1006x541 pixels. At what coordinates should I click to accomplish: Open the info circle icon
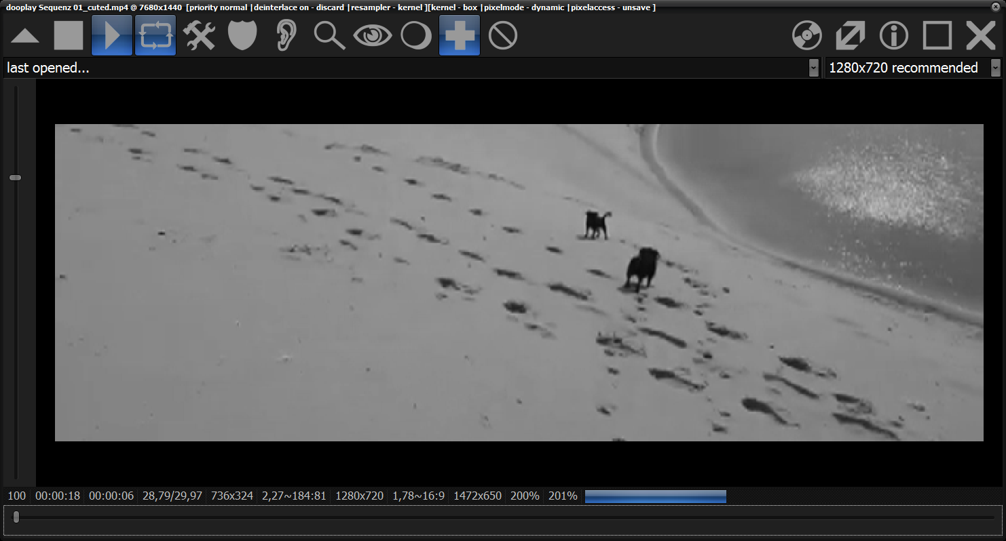click(894, 35)
